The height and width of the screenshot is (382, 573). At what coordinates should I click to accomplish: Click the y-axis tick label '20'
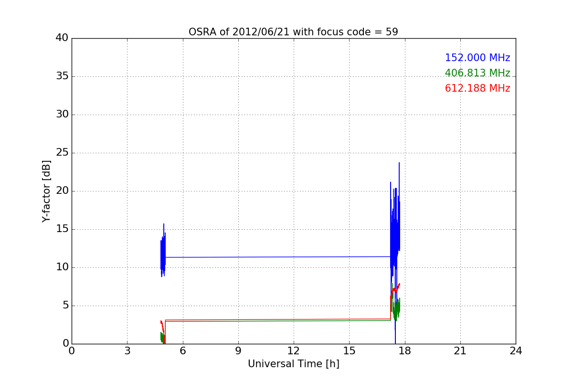(x=62, y=191)
